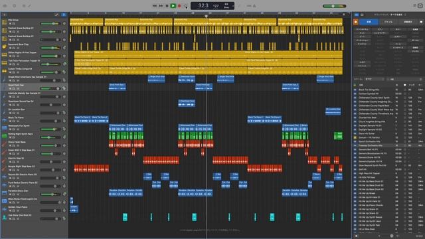Toggle the Loop Browser toolbar icon
This screenshot has width=425, height=239.
(420, 6)
